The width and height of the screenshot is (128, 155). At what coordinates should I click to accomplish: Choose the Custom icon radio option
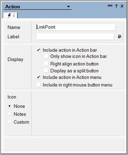[x=9, y=122]
